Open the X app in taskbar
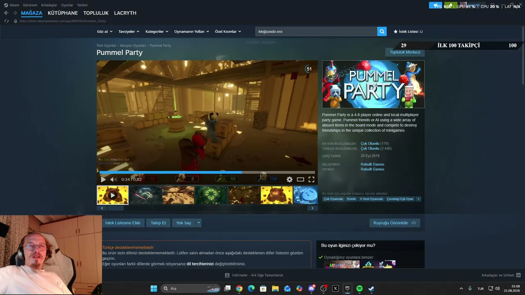The height and width of the screenshot is (295, 525). click(x=336, y=288)
